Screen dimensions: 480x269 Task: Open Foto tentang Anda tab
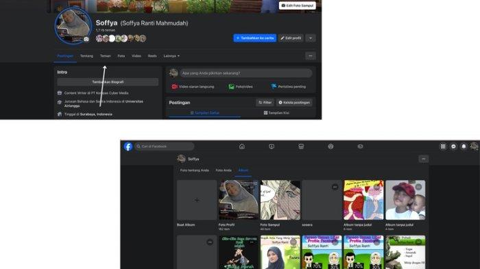pos(194,170)
